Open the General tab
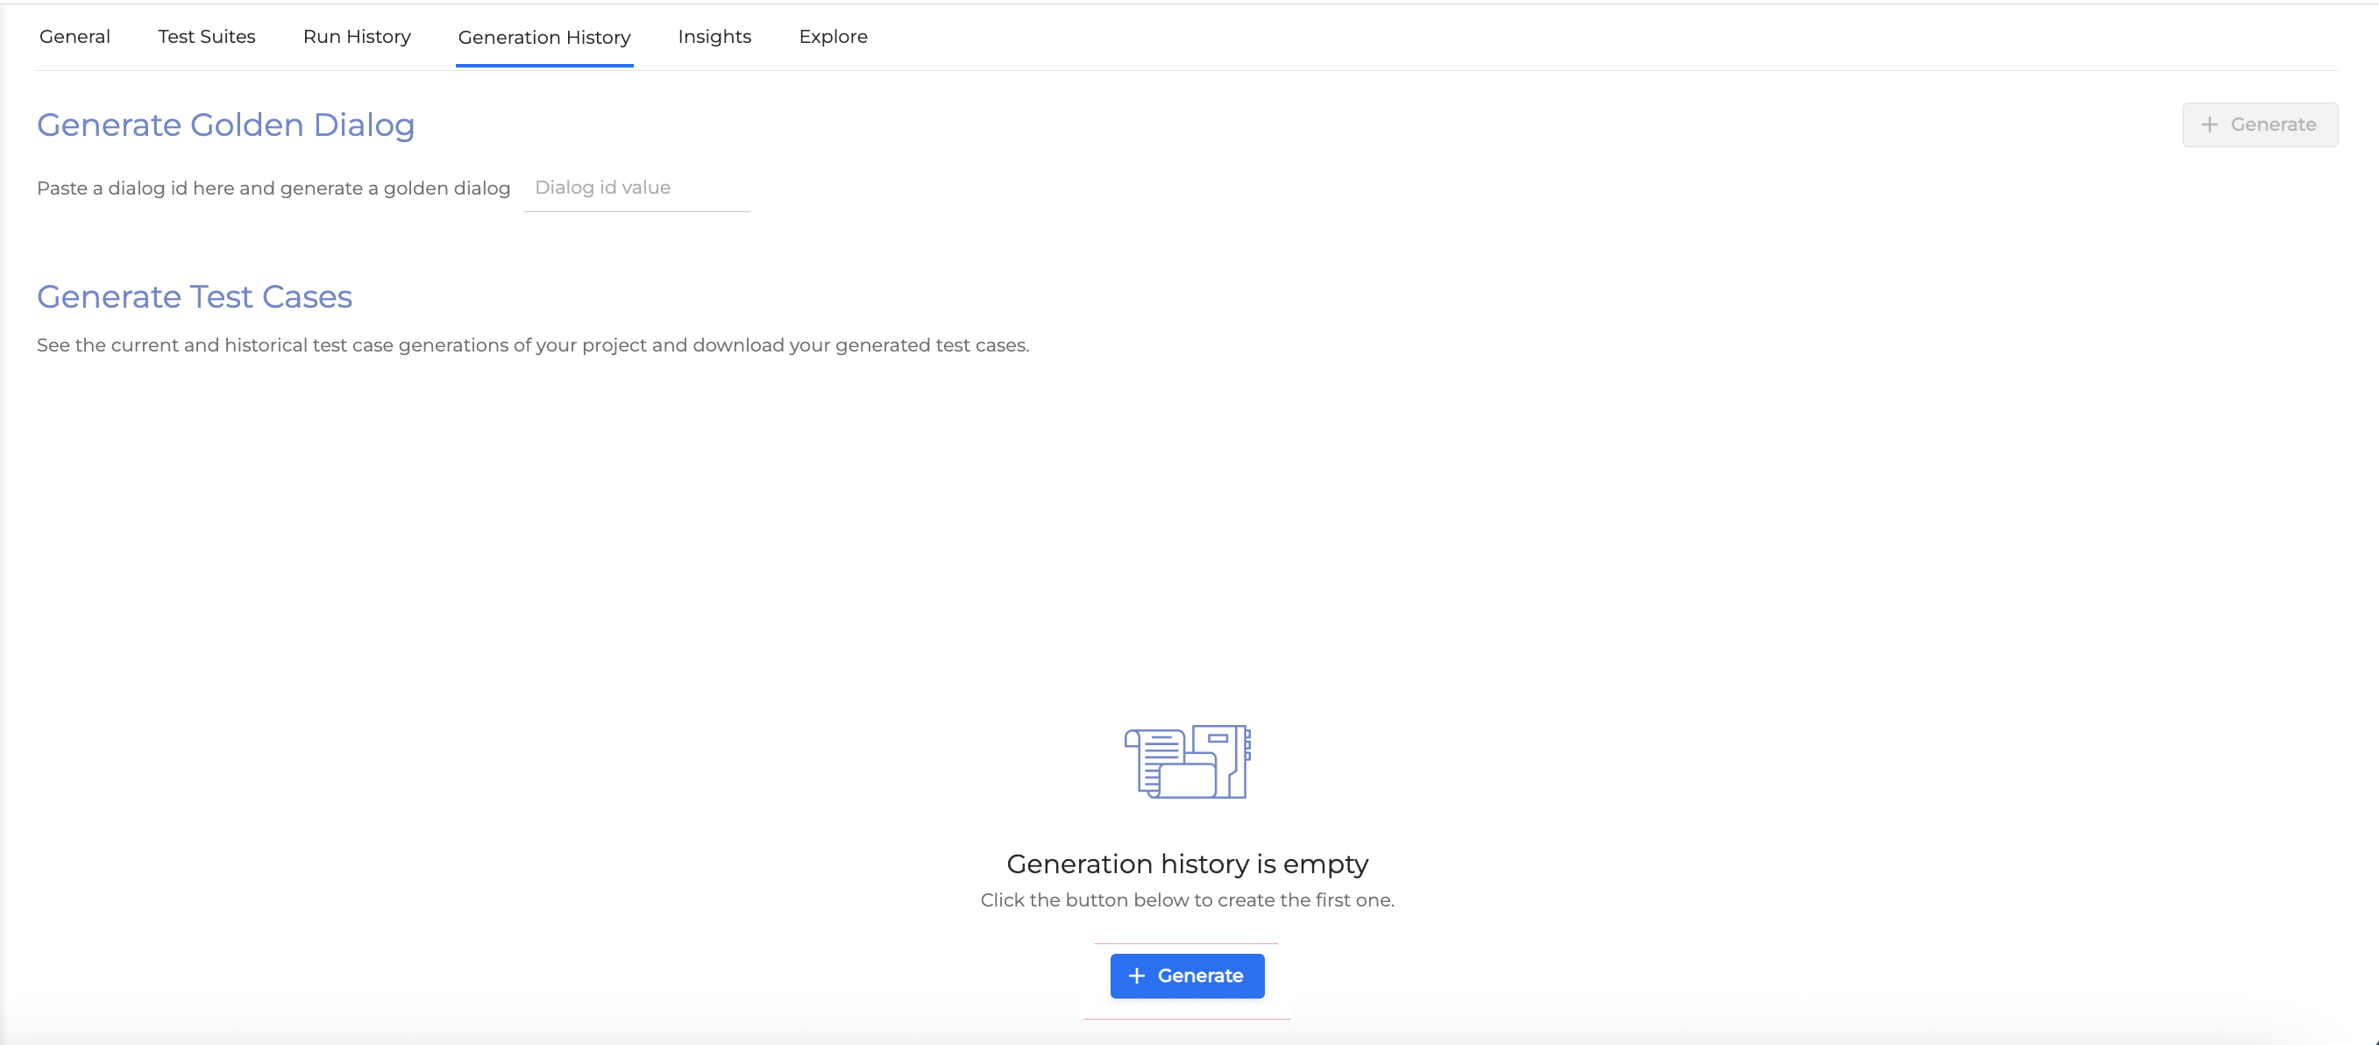The image size is (2379, 1045). pos(75,37)
